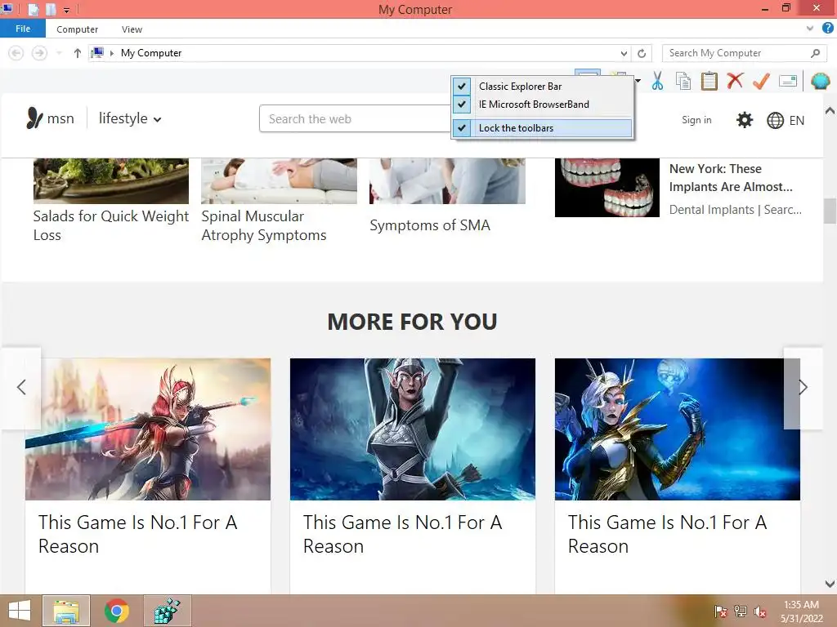Expand the lifestyle category dropdown
The width and height of the screenshot is (837, 627).
(130, 119)
